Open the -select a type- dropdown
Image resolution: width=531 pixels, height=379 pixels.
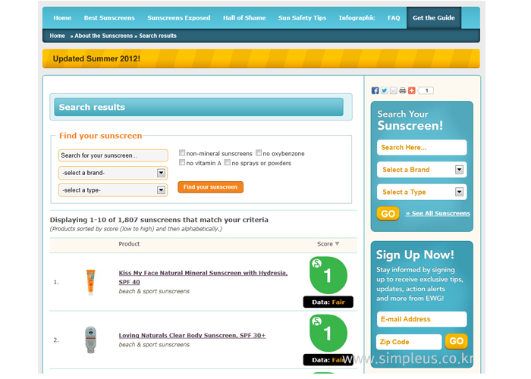(113, 190)
